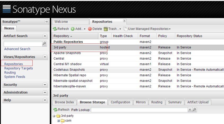Select the hibernatesqlite-maven row
The width and height of the screenshot is (224, 124).
coord(138,86)
